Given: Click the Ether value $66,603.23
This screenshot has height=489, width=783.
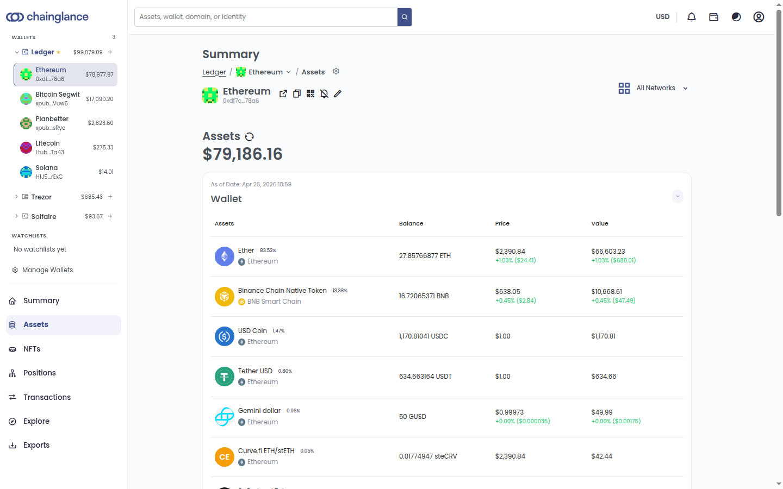Looking at the screenshot, I should tap(608, 252).
